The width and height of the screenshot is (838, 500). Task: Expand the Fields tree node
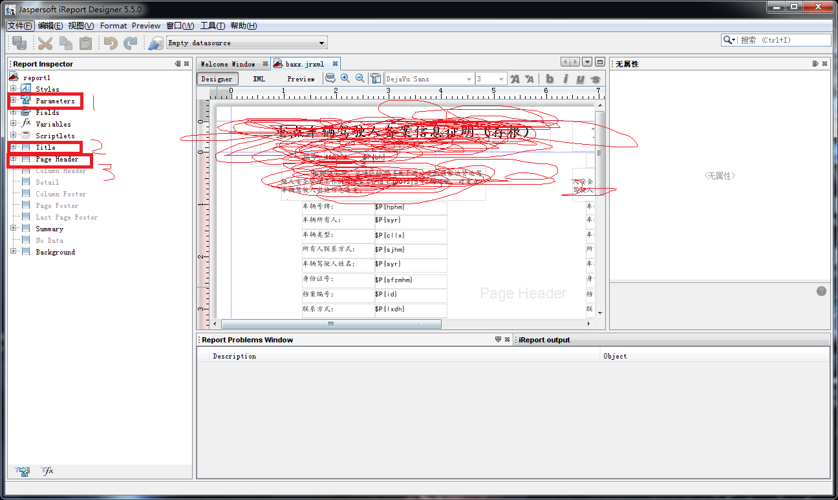tap(14, 112)
